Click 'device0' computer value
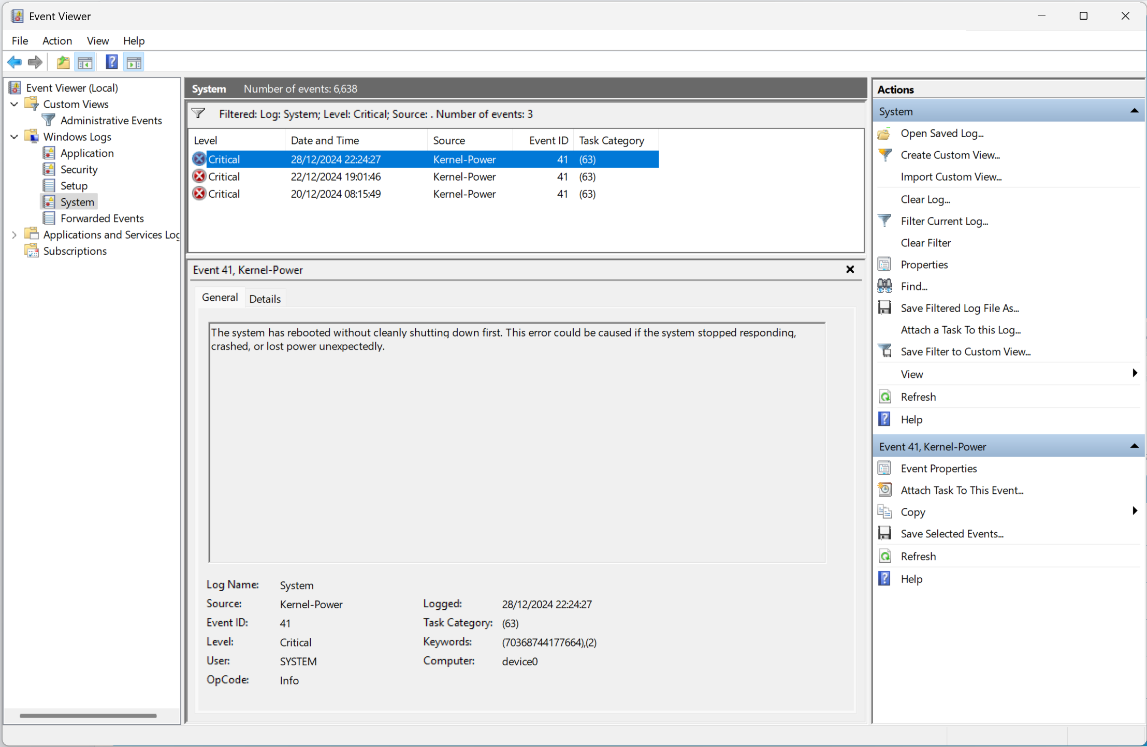 520,661
